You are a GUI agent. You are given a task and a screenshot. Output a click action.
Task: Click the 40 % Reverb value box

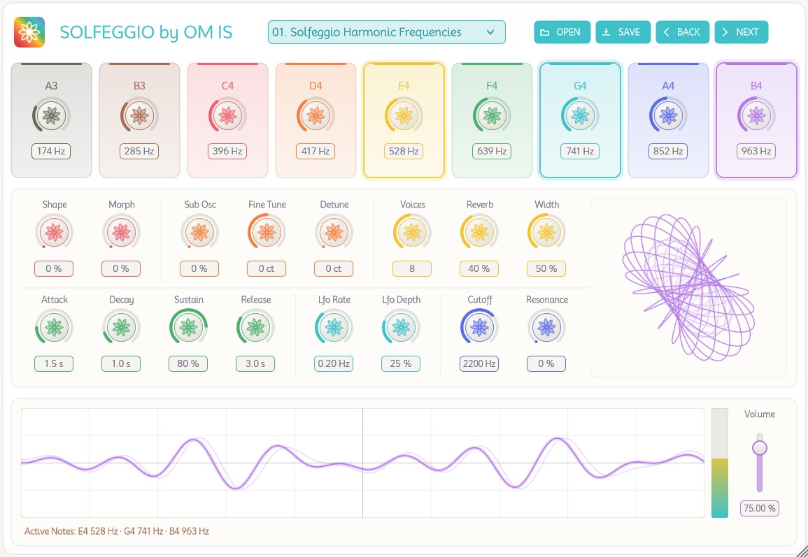tap(479, 269)
